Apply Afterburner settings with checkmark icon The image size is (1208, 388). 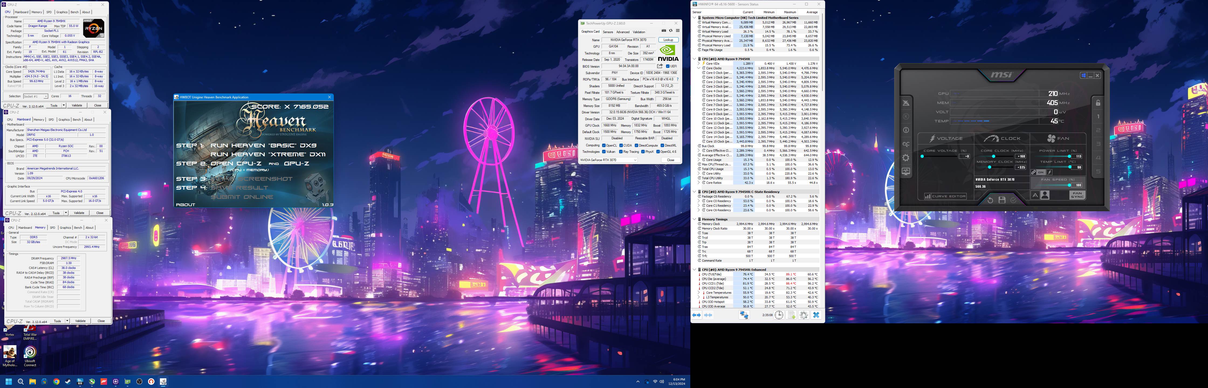[1013, 200]
